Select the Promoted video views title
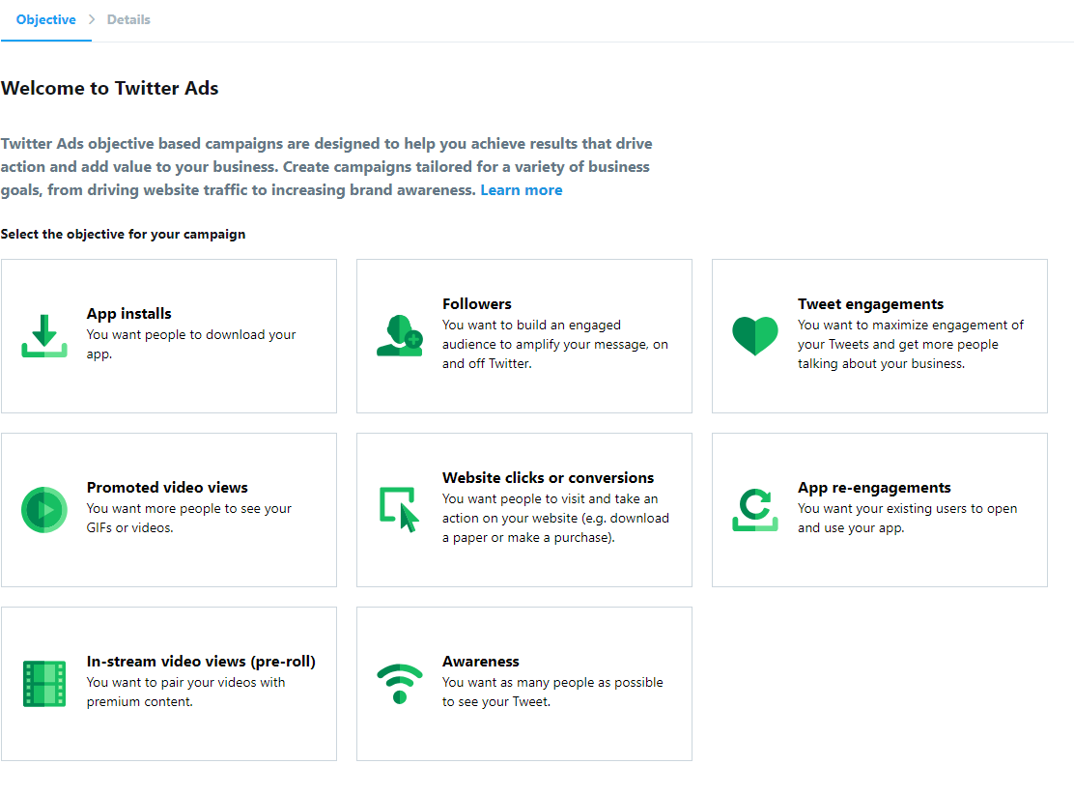 point(167,488)
